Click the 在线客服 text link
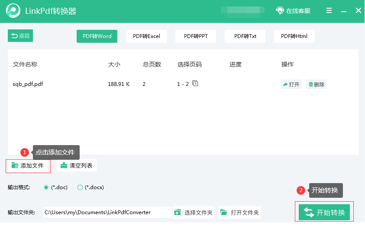 pos(298,11)
